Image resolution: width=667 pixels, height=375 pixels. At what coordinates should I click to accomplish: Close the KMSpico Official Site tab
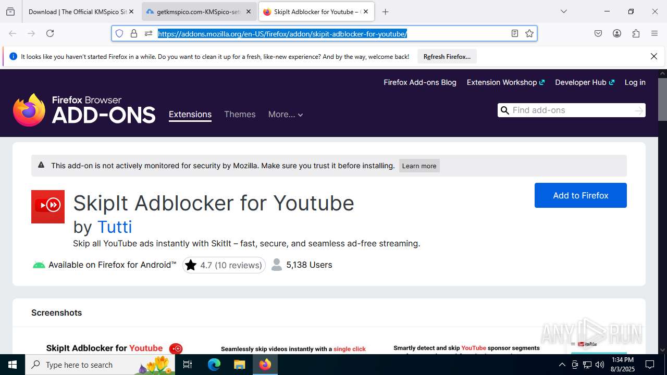click(x=131, y=11)
